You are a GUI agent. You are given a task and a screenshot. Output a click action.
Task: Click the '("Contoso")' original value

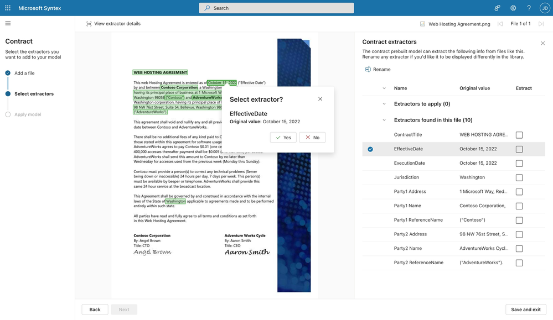point(472,220)
